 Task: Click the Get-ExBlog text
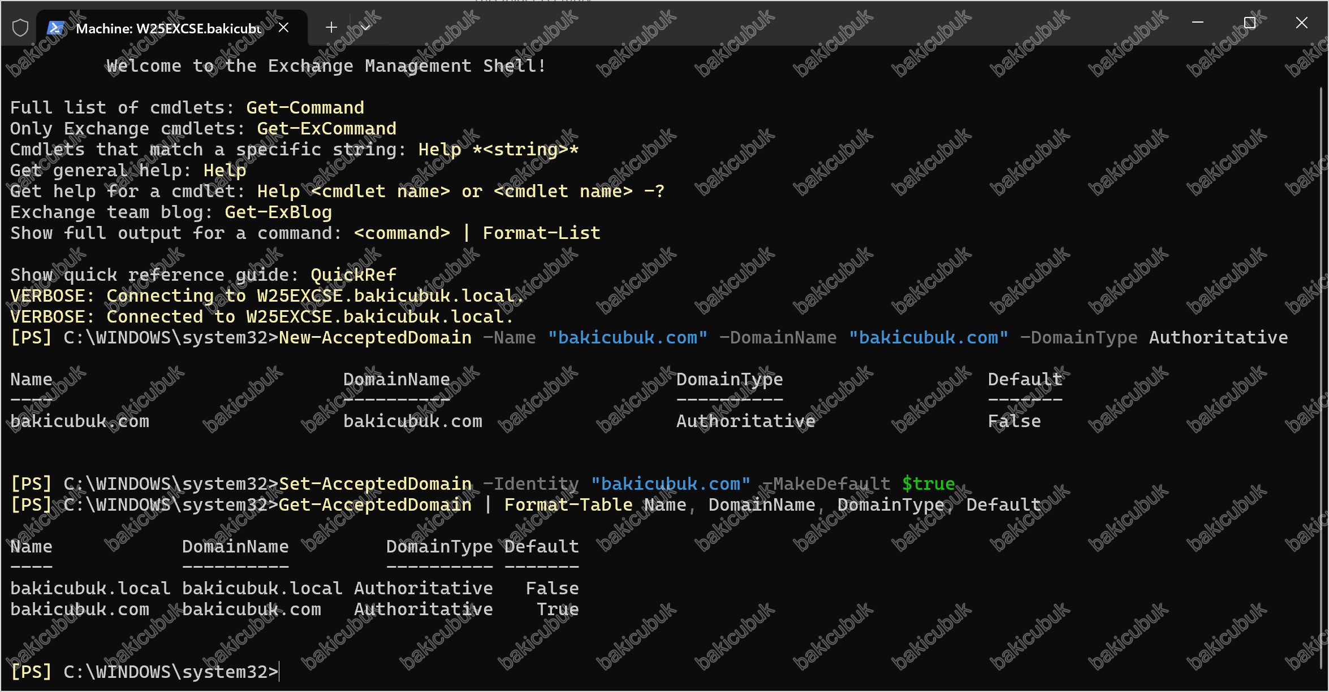[278, 212]
